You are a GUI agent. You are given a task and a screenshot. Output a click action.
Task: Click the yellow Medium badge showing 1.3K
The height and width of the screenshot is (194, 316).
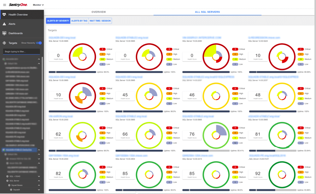pos(235,59)
